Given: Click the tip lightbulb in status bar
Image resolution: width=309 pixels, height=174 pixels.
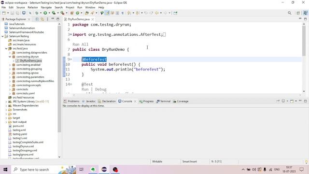Looking at the screenshot, I should pos(307,162).
